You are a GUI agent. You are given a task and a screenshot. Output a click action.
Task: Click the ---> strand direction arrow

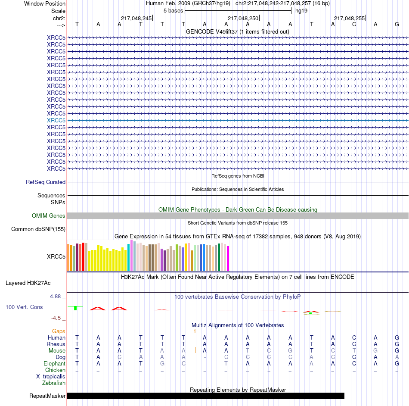click(61, 25)
